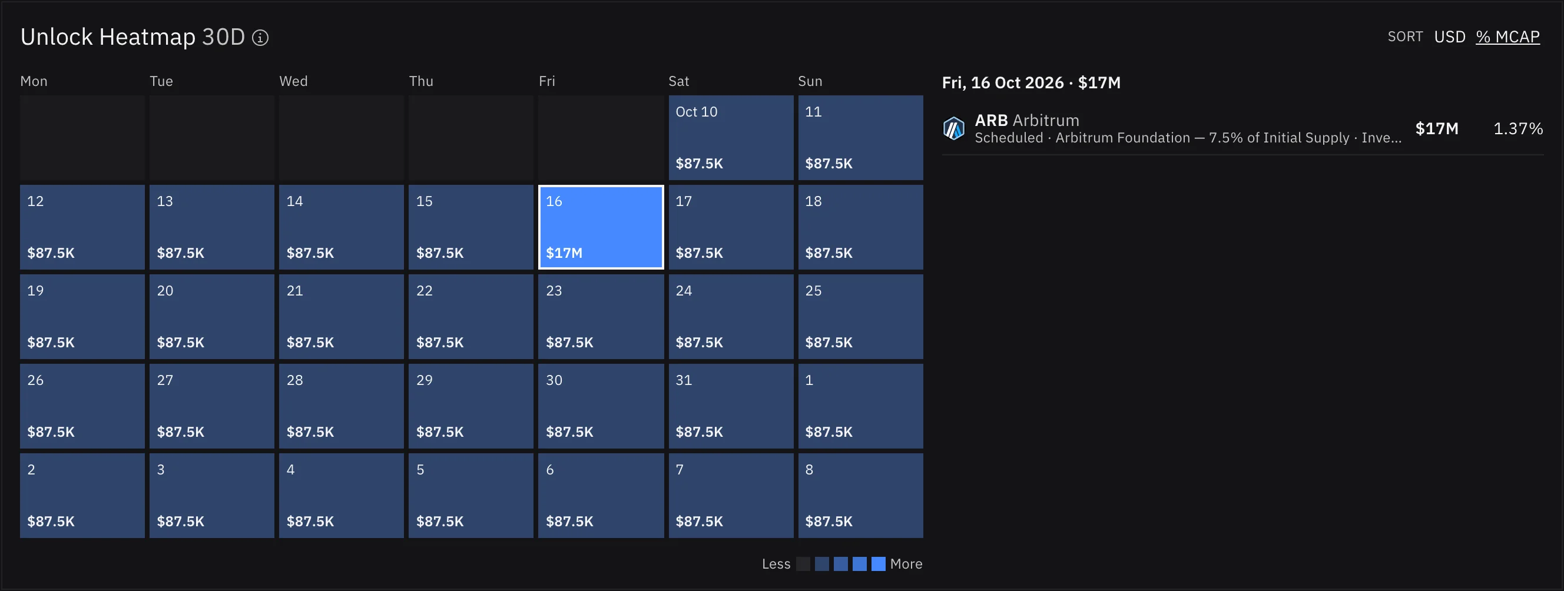This screenshot has width=1564, height=591.
Task: Click the day 4 cell
Action: (x=341, y=496)
